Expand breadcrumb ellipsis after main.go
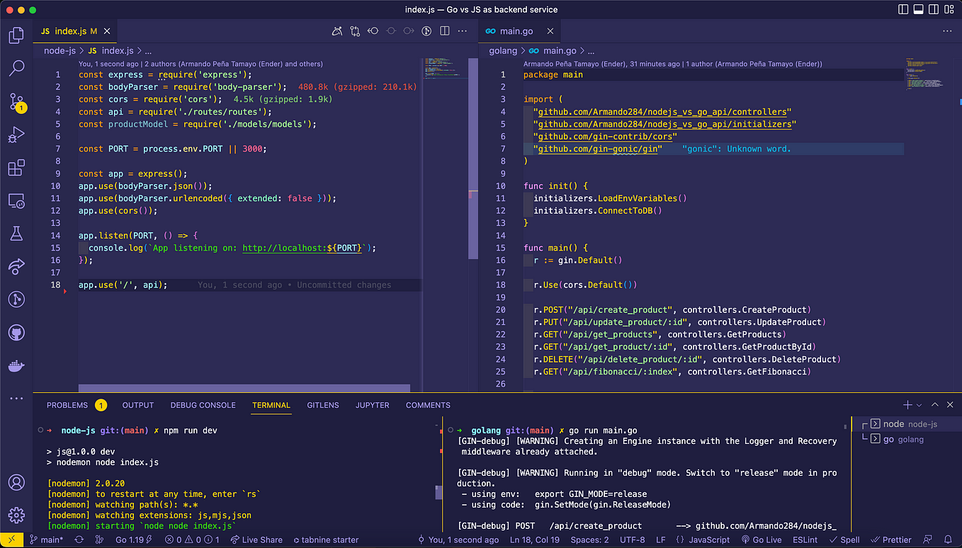Viewport: 962px width, 548px height. pos(590,51)
